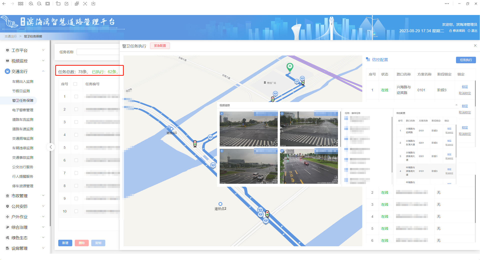
Task: Click the 复制 button
Action: [98, 243]
